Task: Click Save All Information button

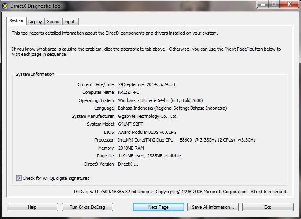Action: point(213,207)
